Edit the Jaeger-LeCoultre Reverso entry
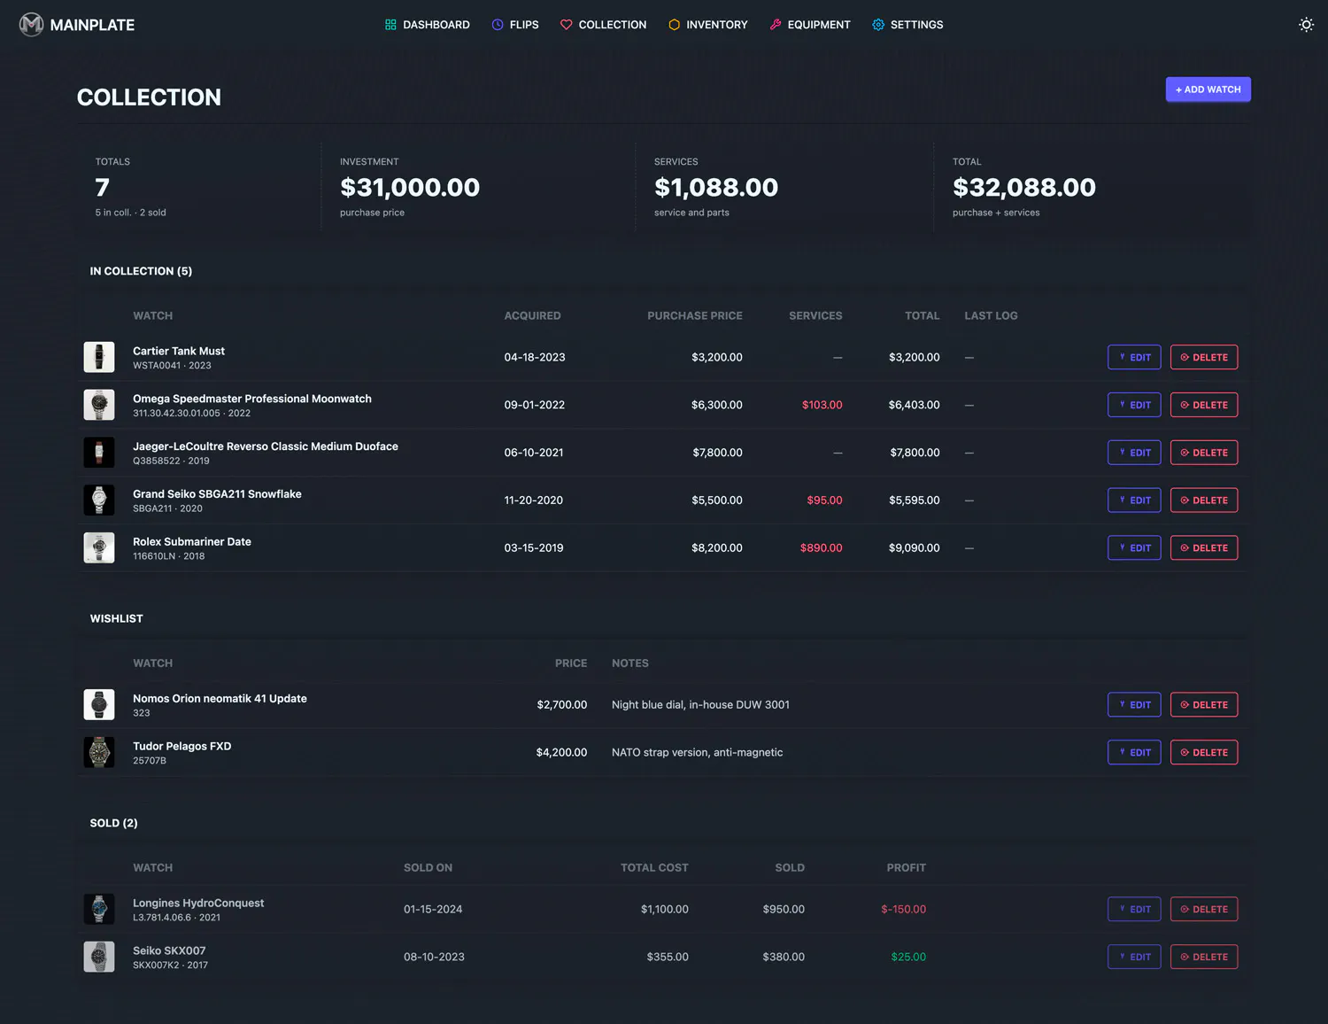The image size is (1328, 1024). click(1134, 453)
